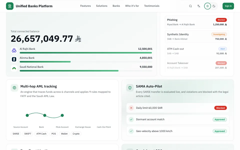Click the checkmark icon on Geo-velocity row
240x150 pixels.
(x=131, y=131)
